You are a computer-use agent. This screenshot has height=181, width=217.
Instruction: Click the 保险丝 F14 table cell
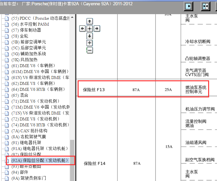[x=94, y=164]
